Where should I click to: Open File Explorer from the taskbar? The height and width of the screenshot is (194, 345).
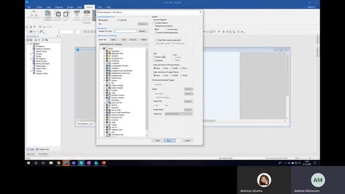[x=51, y=163]
